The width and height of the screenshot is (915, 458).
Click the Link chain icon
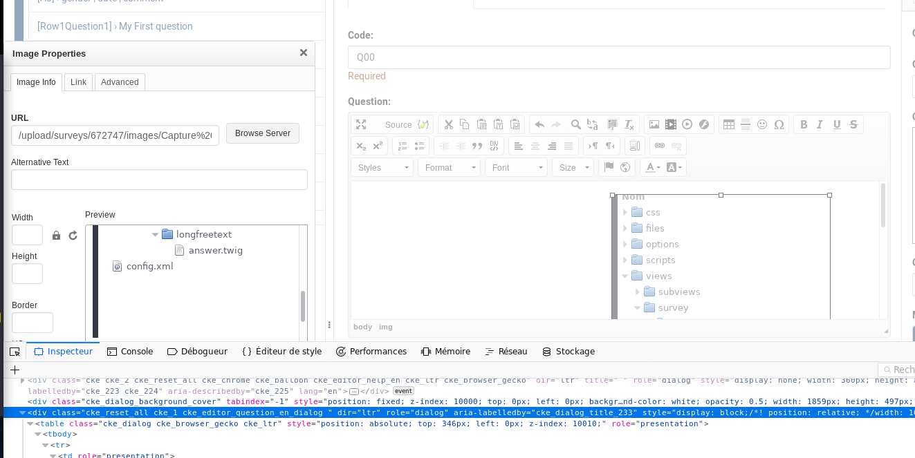pos(660,146)
